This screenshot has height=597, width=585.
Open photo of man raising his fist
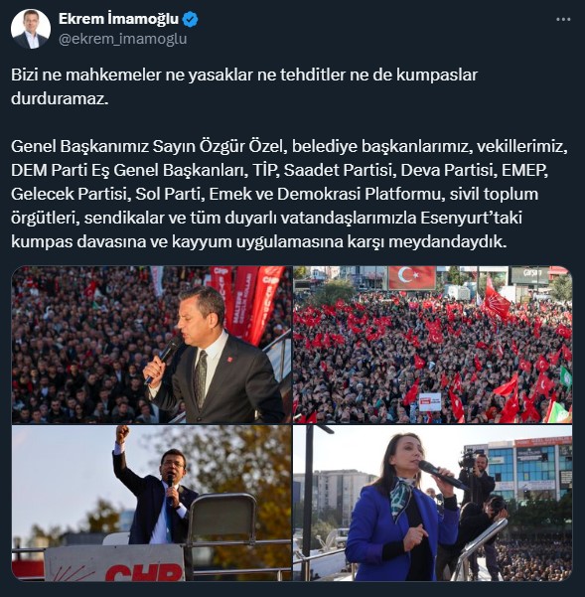click(x=152, y=503)
